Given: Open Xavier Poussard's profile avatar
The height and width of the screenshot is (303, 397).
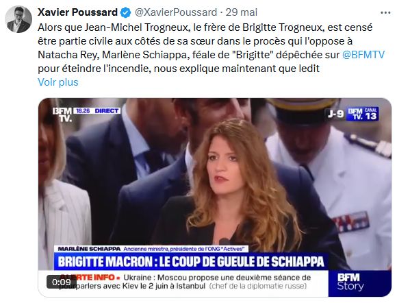Looking at the screenshot, I should 18,19.
